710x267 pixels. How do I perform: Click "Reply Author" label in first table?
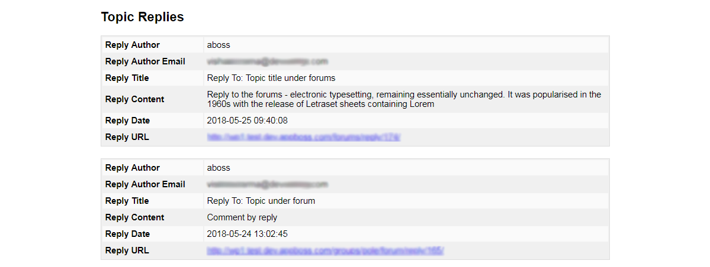133,45
